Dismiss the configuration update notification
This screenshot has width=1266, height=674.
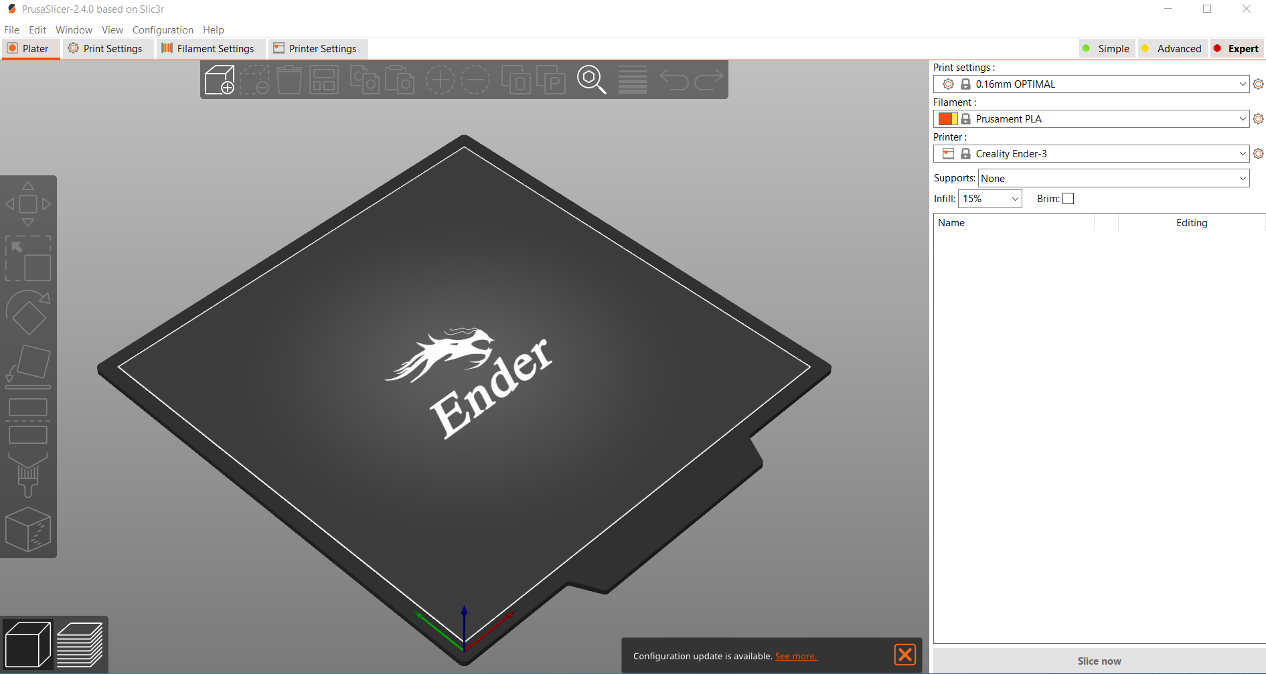905,654
